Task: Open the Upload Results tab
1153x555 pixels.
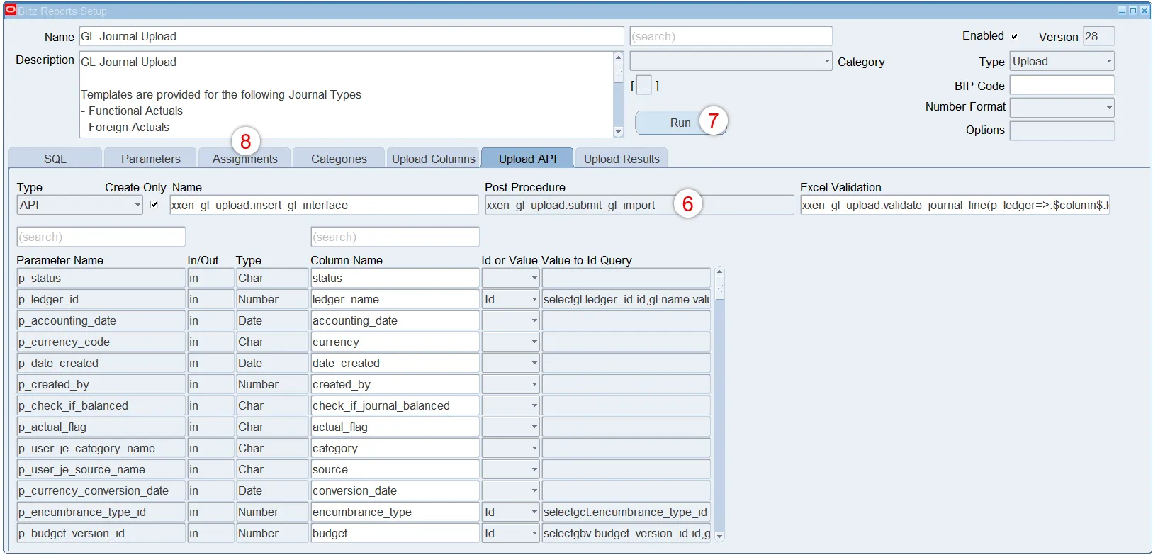Action: 622,159
